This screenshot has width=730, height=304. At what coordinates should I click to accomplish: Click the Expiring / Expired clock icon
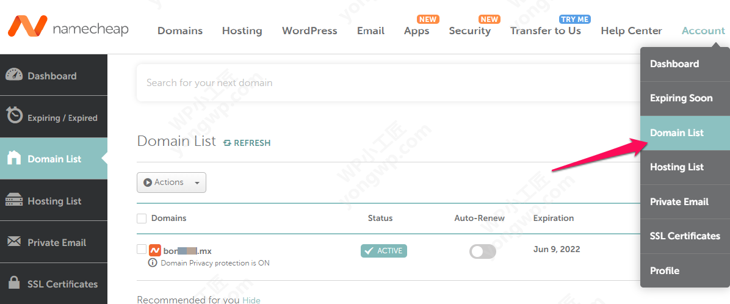(x=14, y=116)
